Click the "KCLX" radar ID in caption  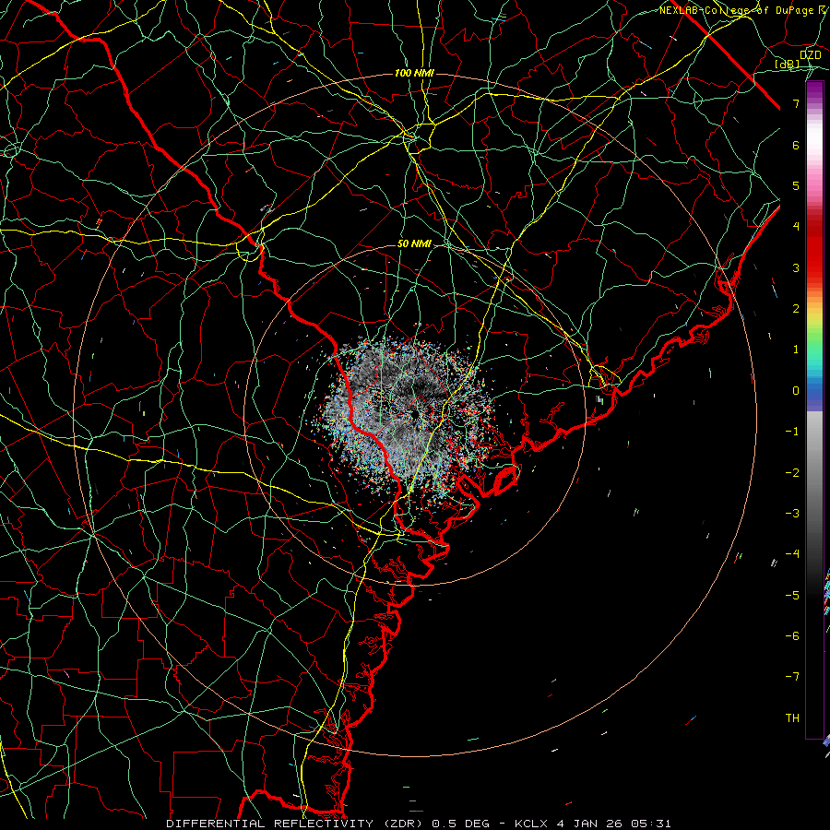531,824
